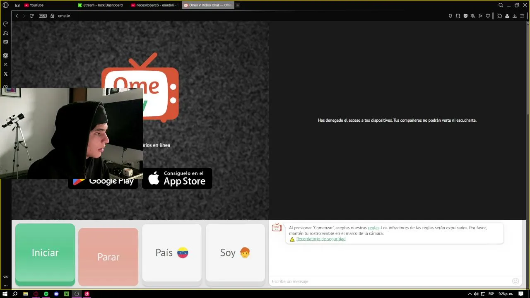Click the Parar button

(x=108, y=257)
